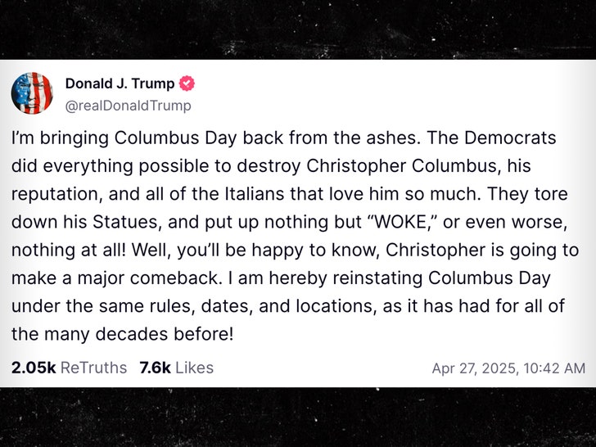Click the word "reputation" in the post

click(x=55, y=194)
